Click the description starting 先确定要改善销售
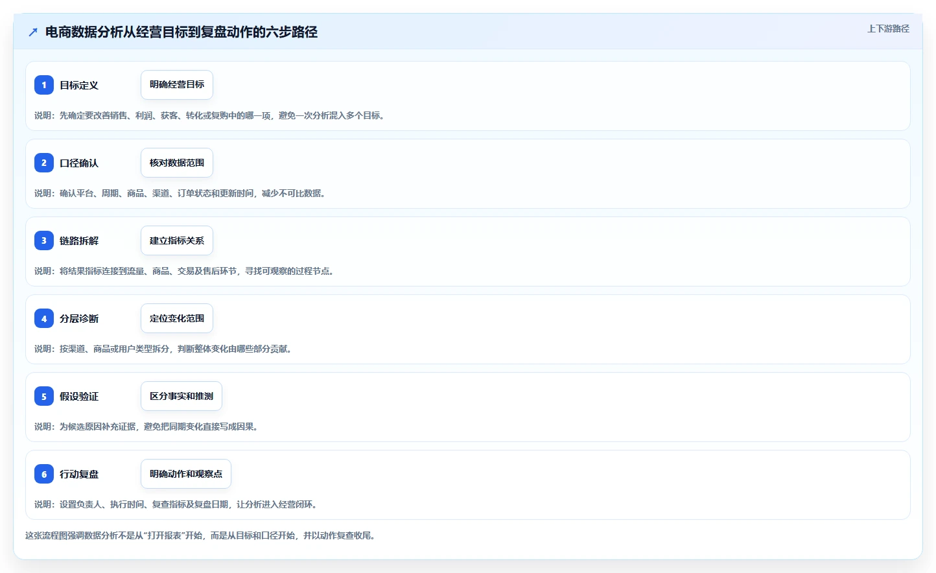The width and height of the screenshot is (936, 573). tap(211, 115)
